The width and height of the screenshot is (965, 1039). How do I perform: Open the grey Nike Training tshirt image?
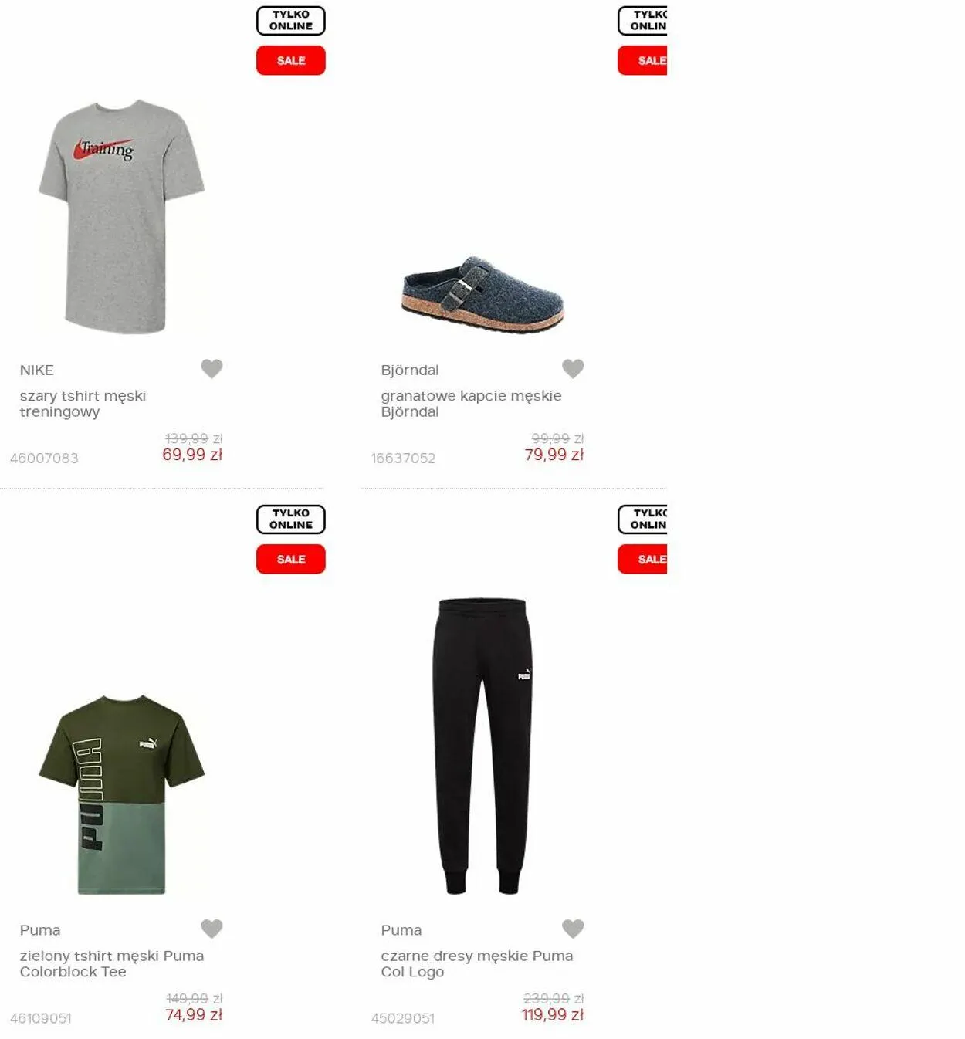coord(122,217)
